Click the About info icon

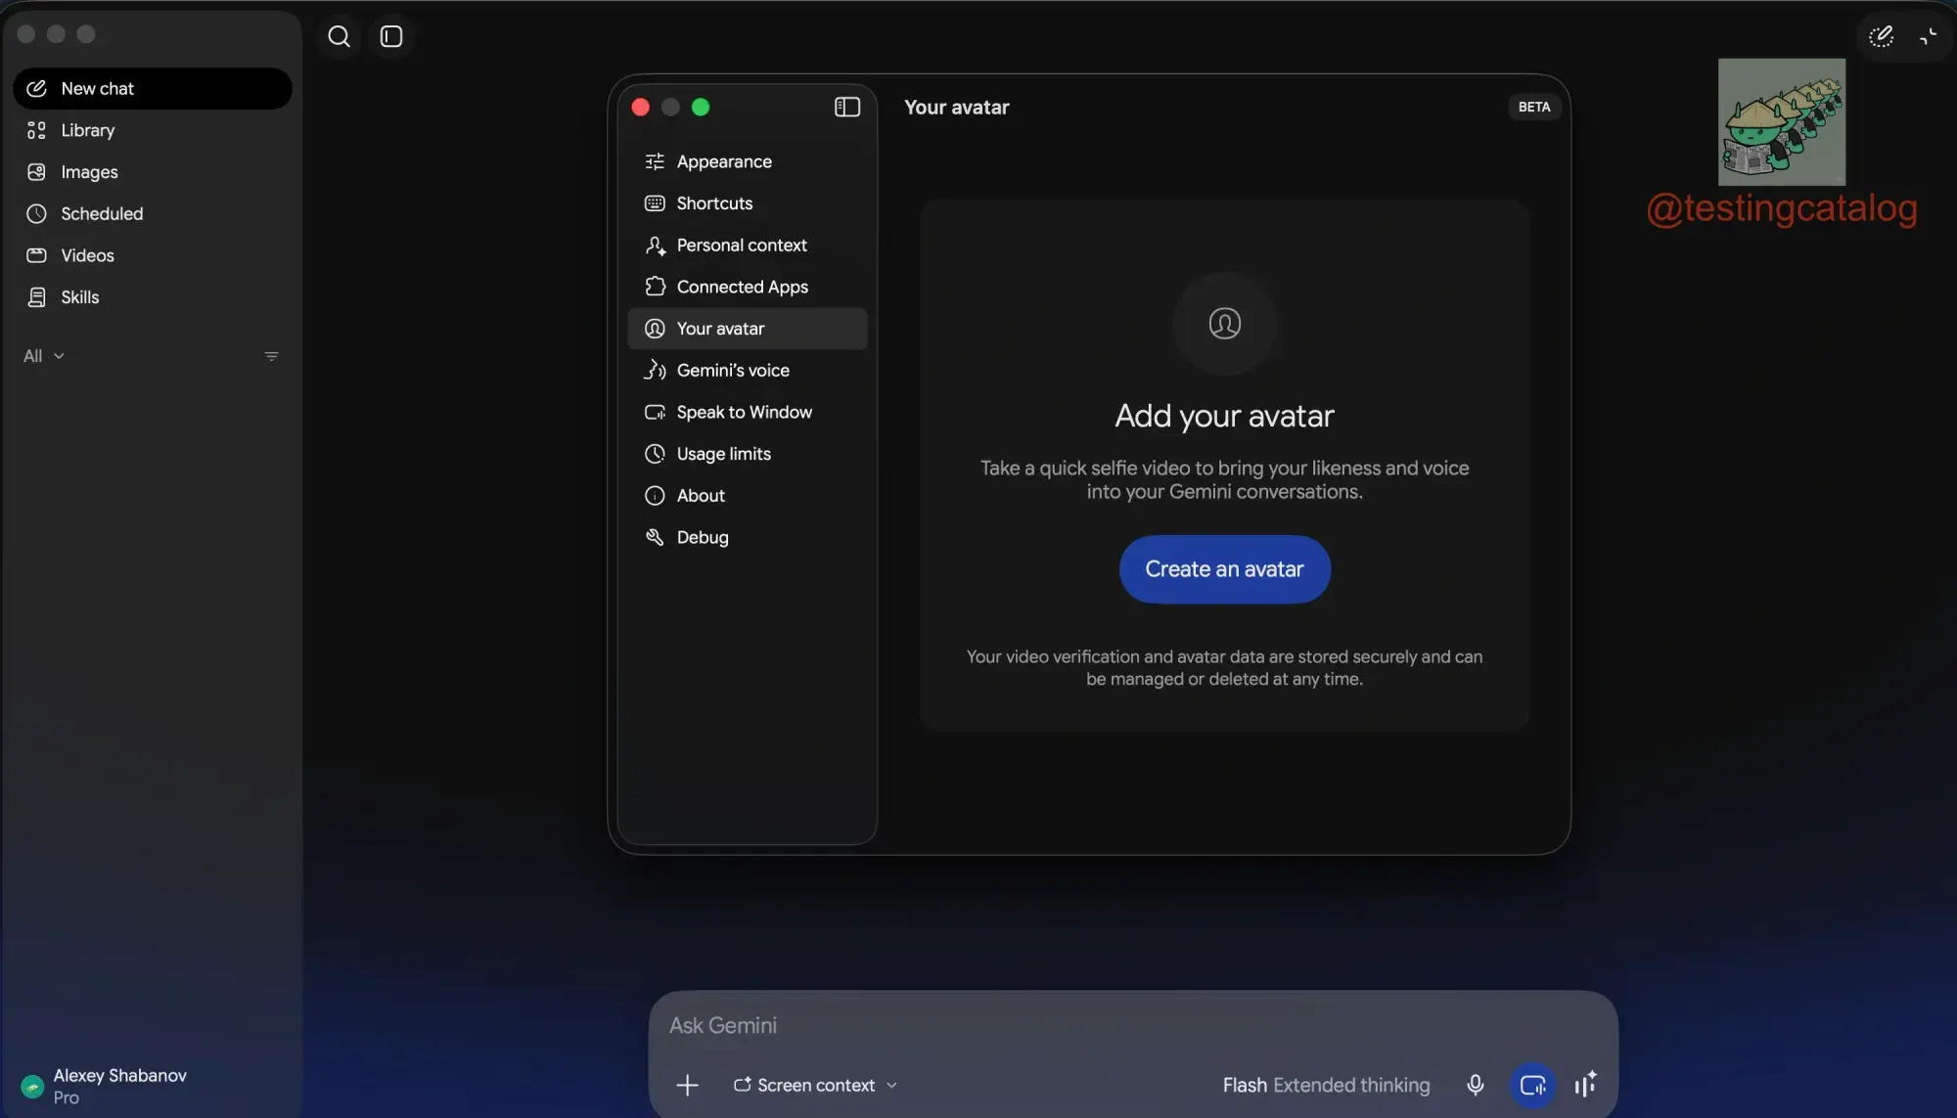[x=655, y=496]
